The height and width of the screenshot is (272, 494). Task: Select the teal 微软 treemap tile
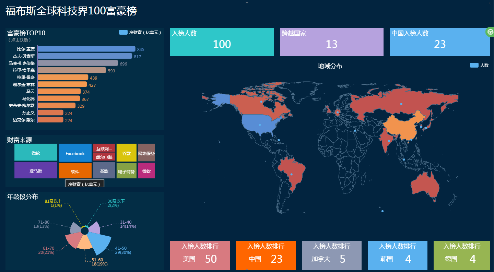[x=36, y=152]
